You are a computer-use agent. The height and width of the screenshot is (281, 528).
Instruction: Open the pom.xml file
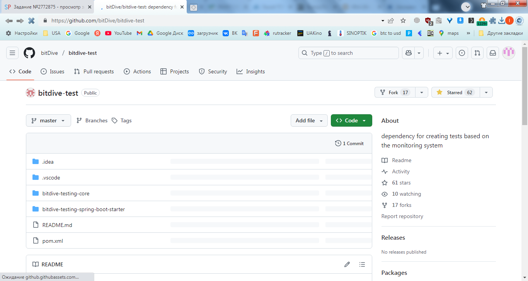pos(53,241)
